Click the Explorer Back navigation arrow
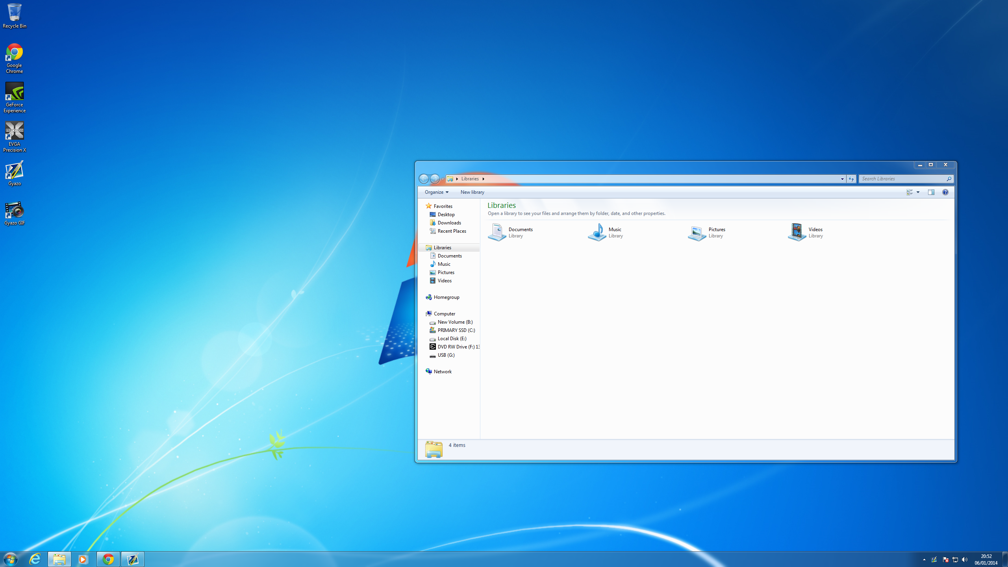Viewport: 1008px width, 567px height. [424, 179]
